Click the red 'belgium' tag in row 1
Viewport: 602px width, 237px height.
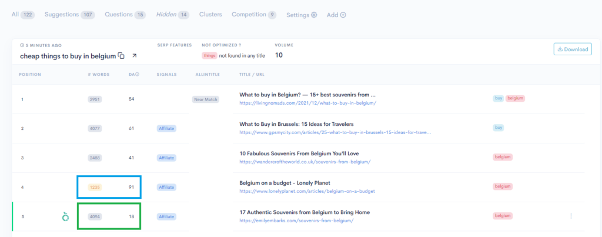[515, 98]
